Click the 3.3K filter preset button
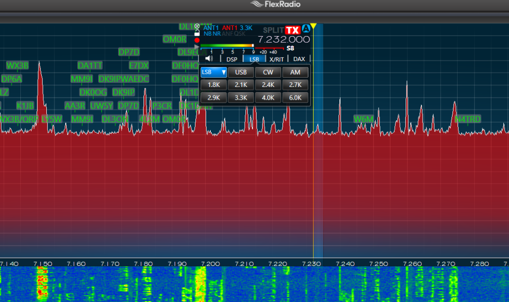The width and height of the screenshot is (509, 302). pos(241,97)
